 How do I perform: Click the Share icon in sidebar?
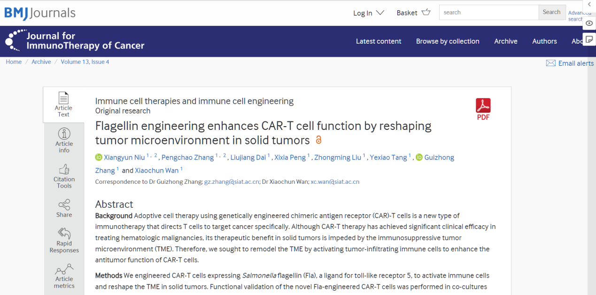(64, 205)
